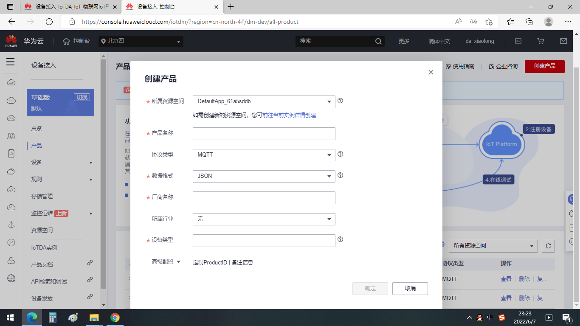Click the search magnifier icon in the console header
This screenshot has height=326, width=580.
point(378,41)
